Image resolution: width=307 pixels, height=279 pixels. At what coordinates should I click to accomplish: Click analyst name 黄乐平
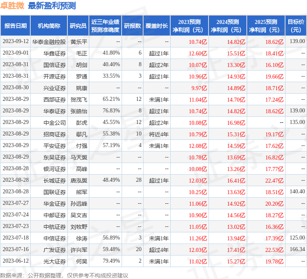point(79,42)
